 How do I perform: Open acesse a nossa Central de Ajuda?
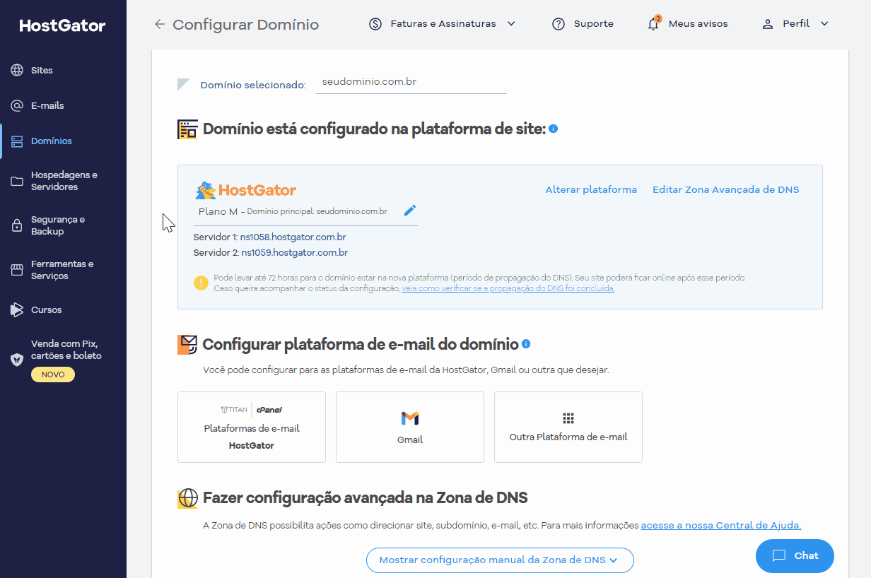721,525
